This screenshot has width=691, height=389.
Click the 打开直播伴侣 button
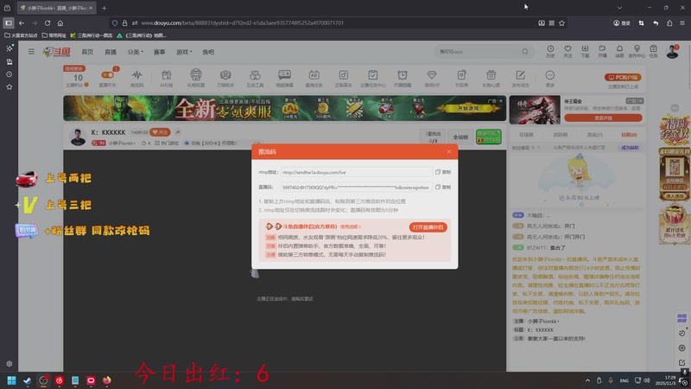tap(428, 227)
